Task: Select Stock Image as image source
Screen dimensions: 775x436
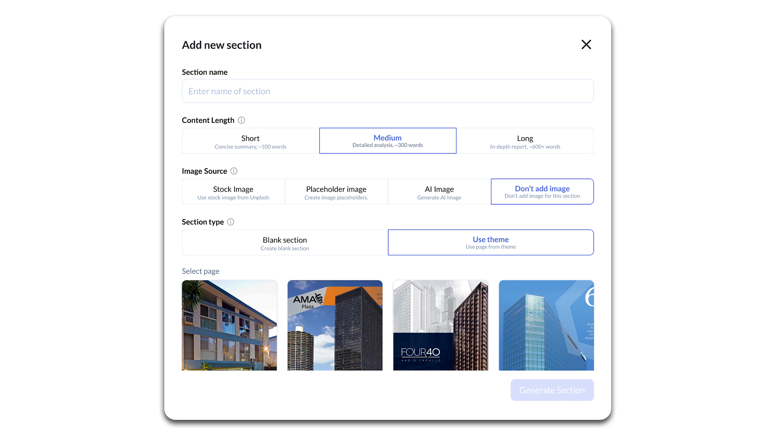Action: (x=233, y=192)
